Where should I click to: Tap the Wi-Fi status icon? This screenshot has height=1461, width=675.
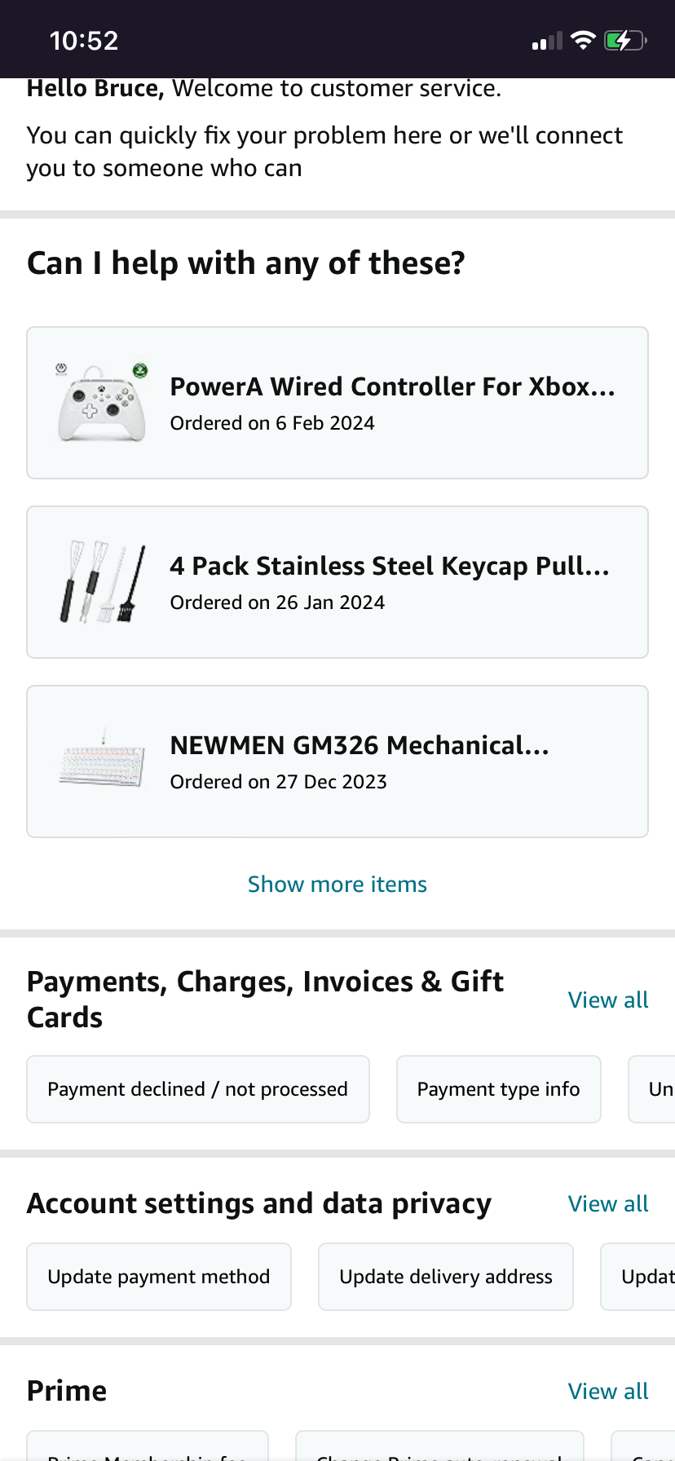[584, 40]
